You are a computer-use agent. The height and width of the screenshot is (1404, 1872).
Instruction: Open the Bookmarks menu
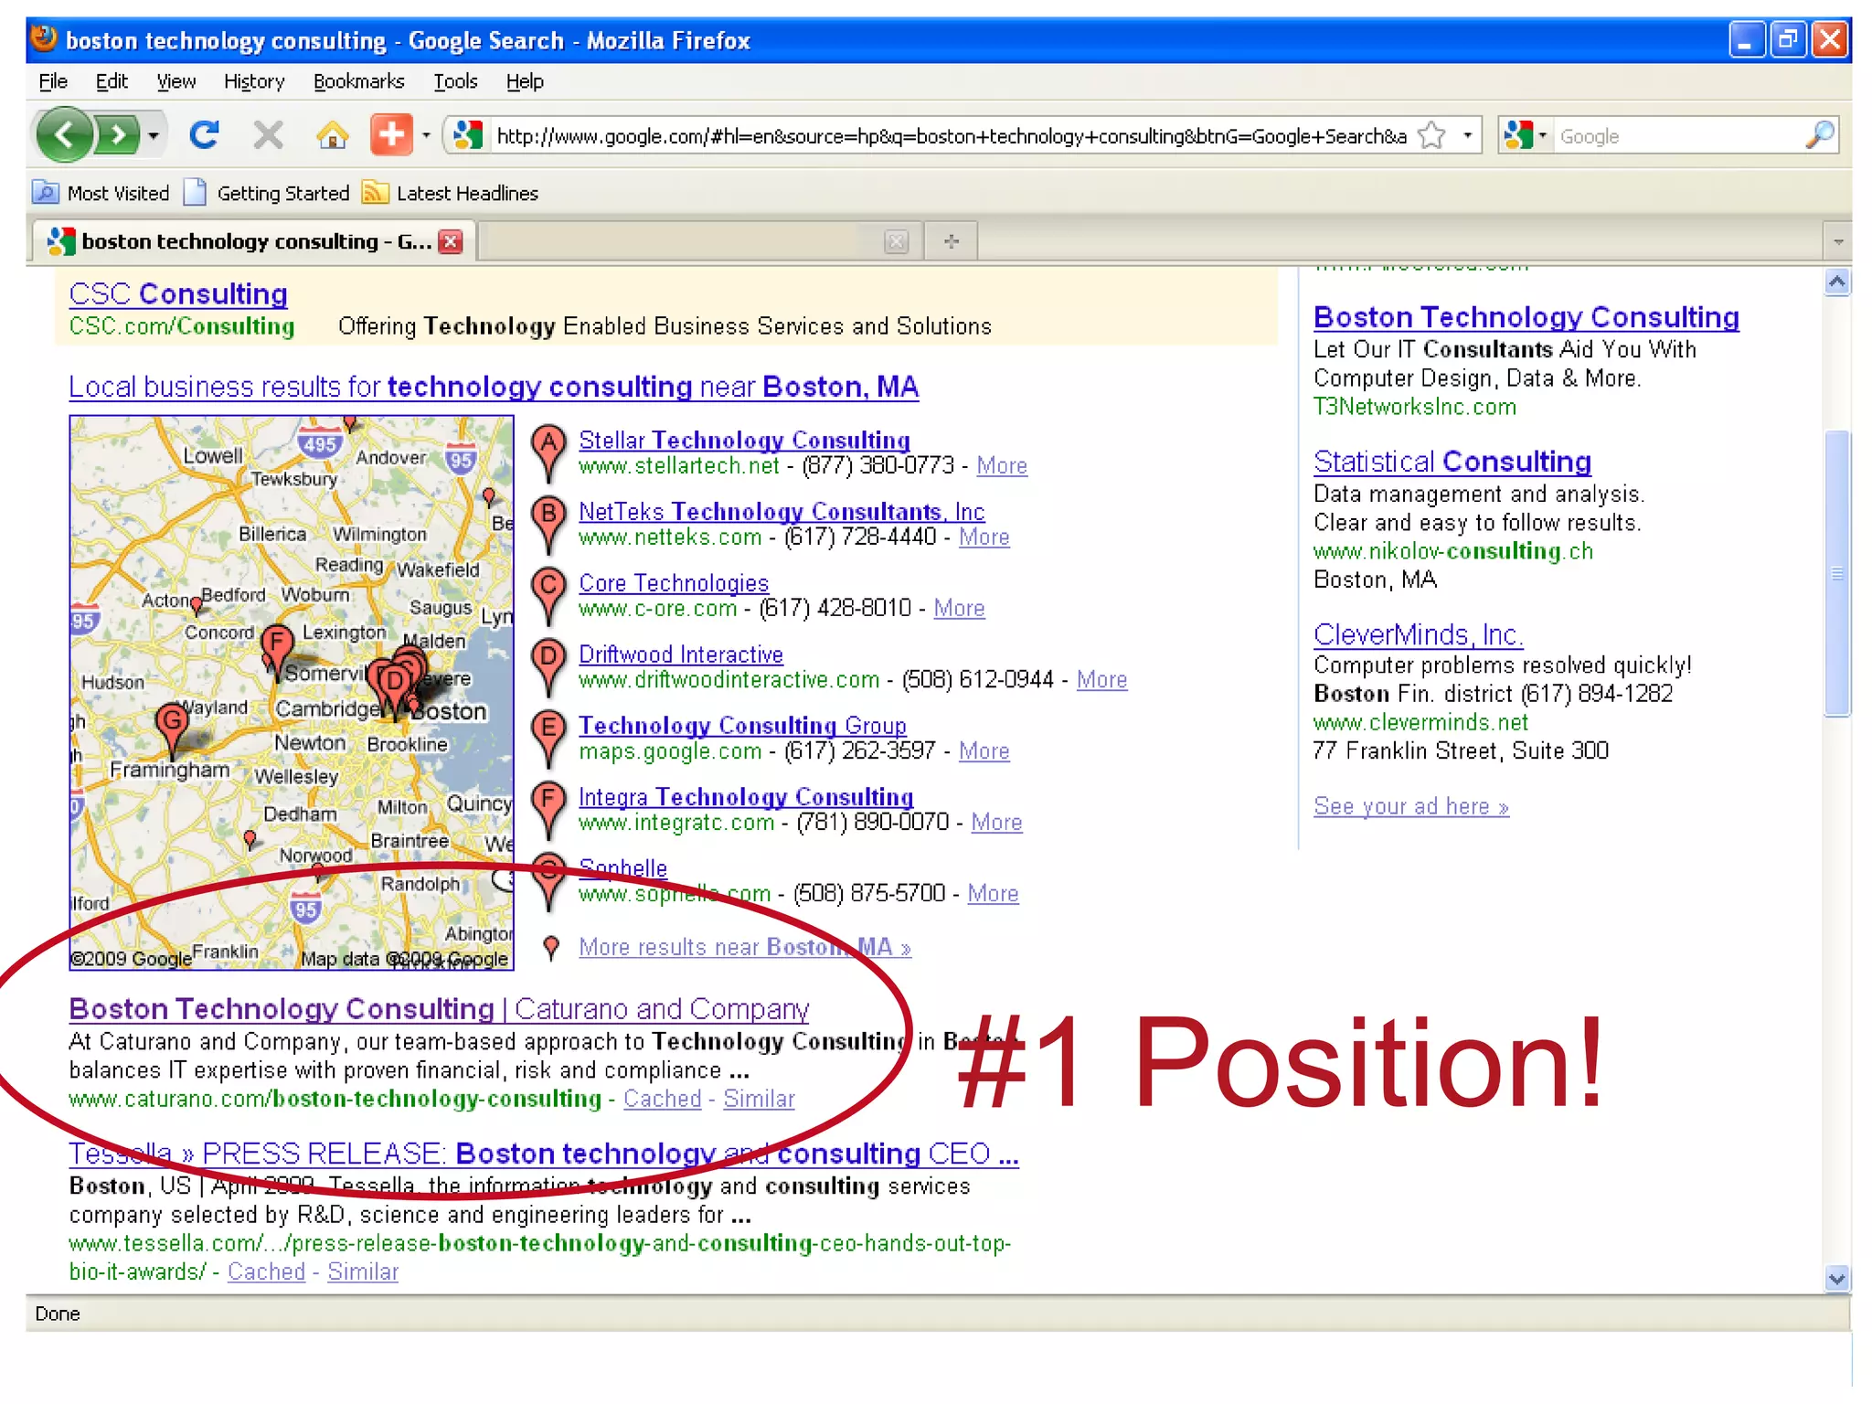[x=358, y=81]
